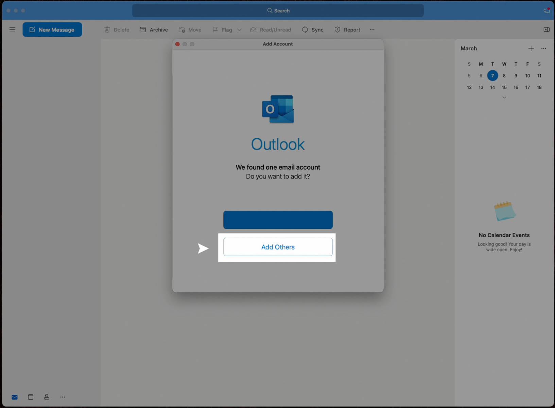Close the Add Account dialog
Image resolution: width=555 pixels, height=408 pixels.
177,44
